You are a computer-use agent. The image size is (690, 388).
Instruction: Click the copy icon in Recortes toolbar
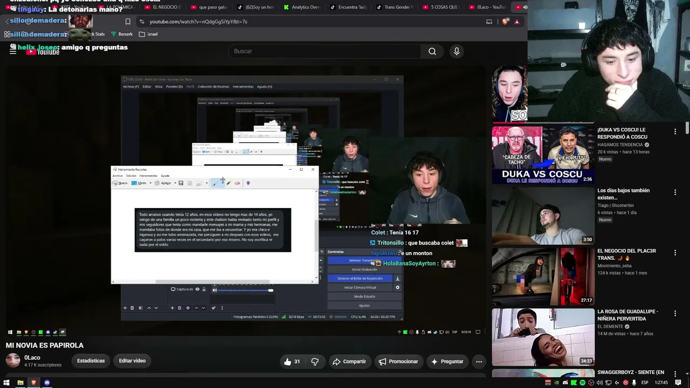(190, 183)
